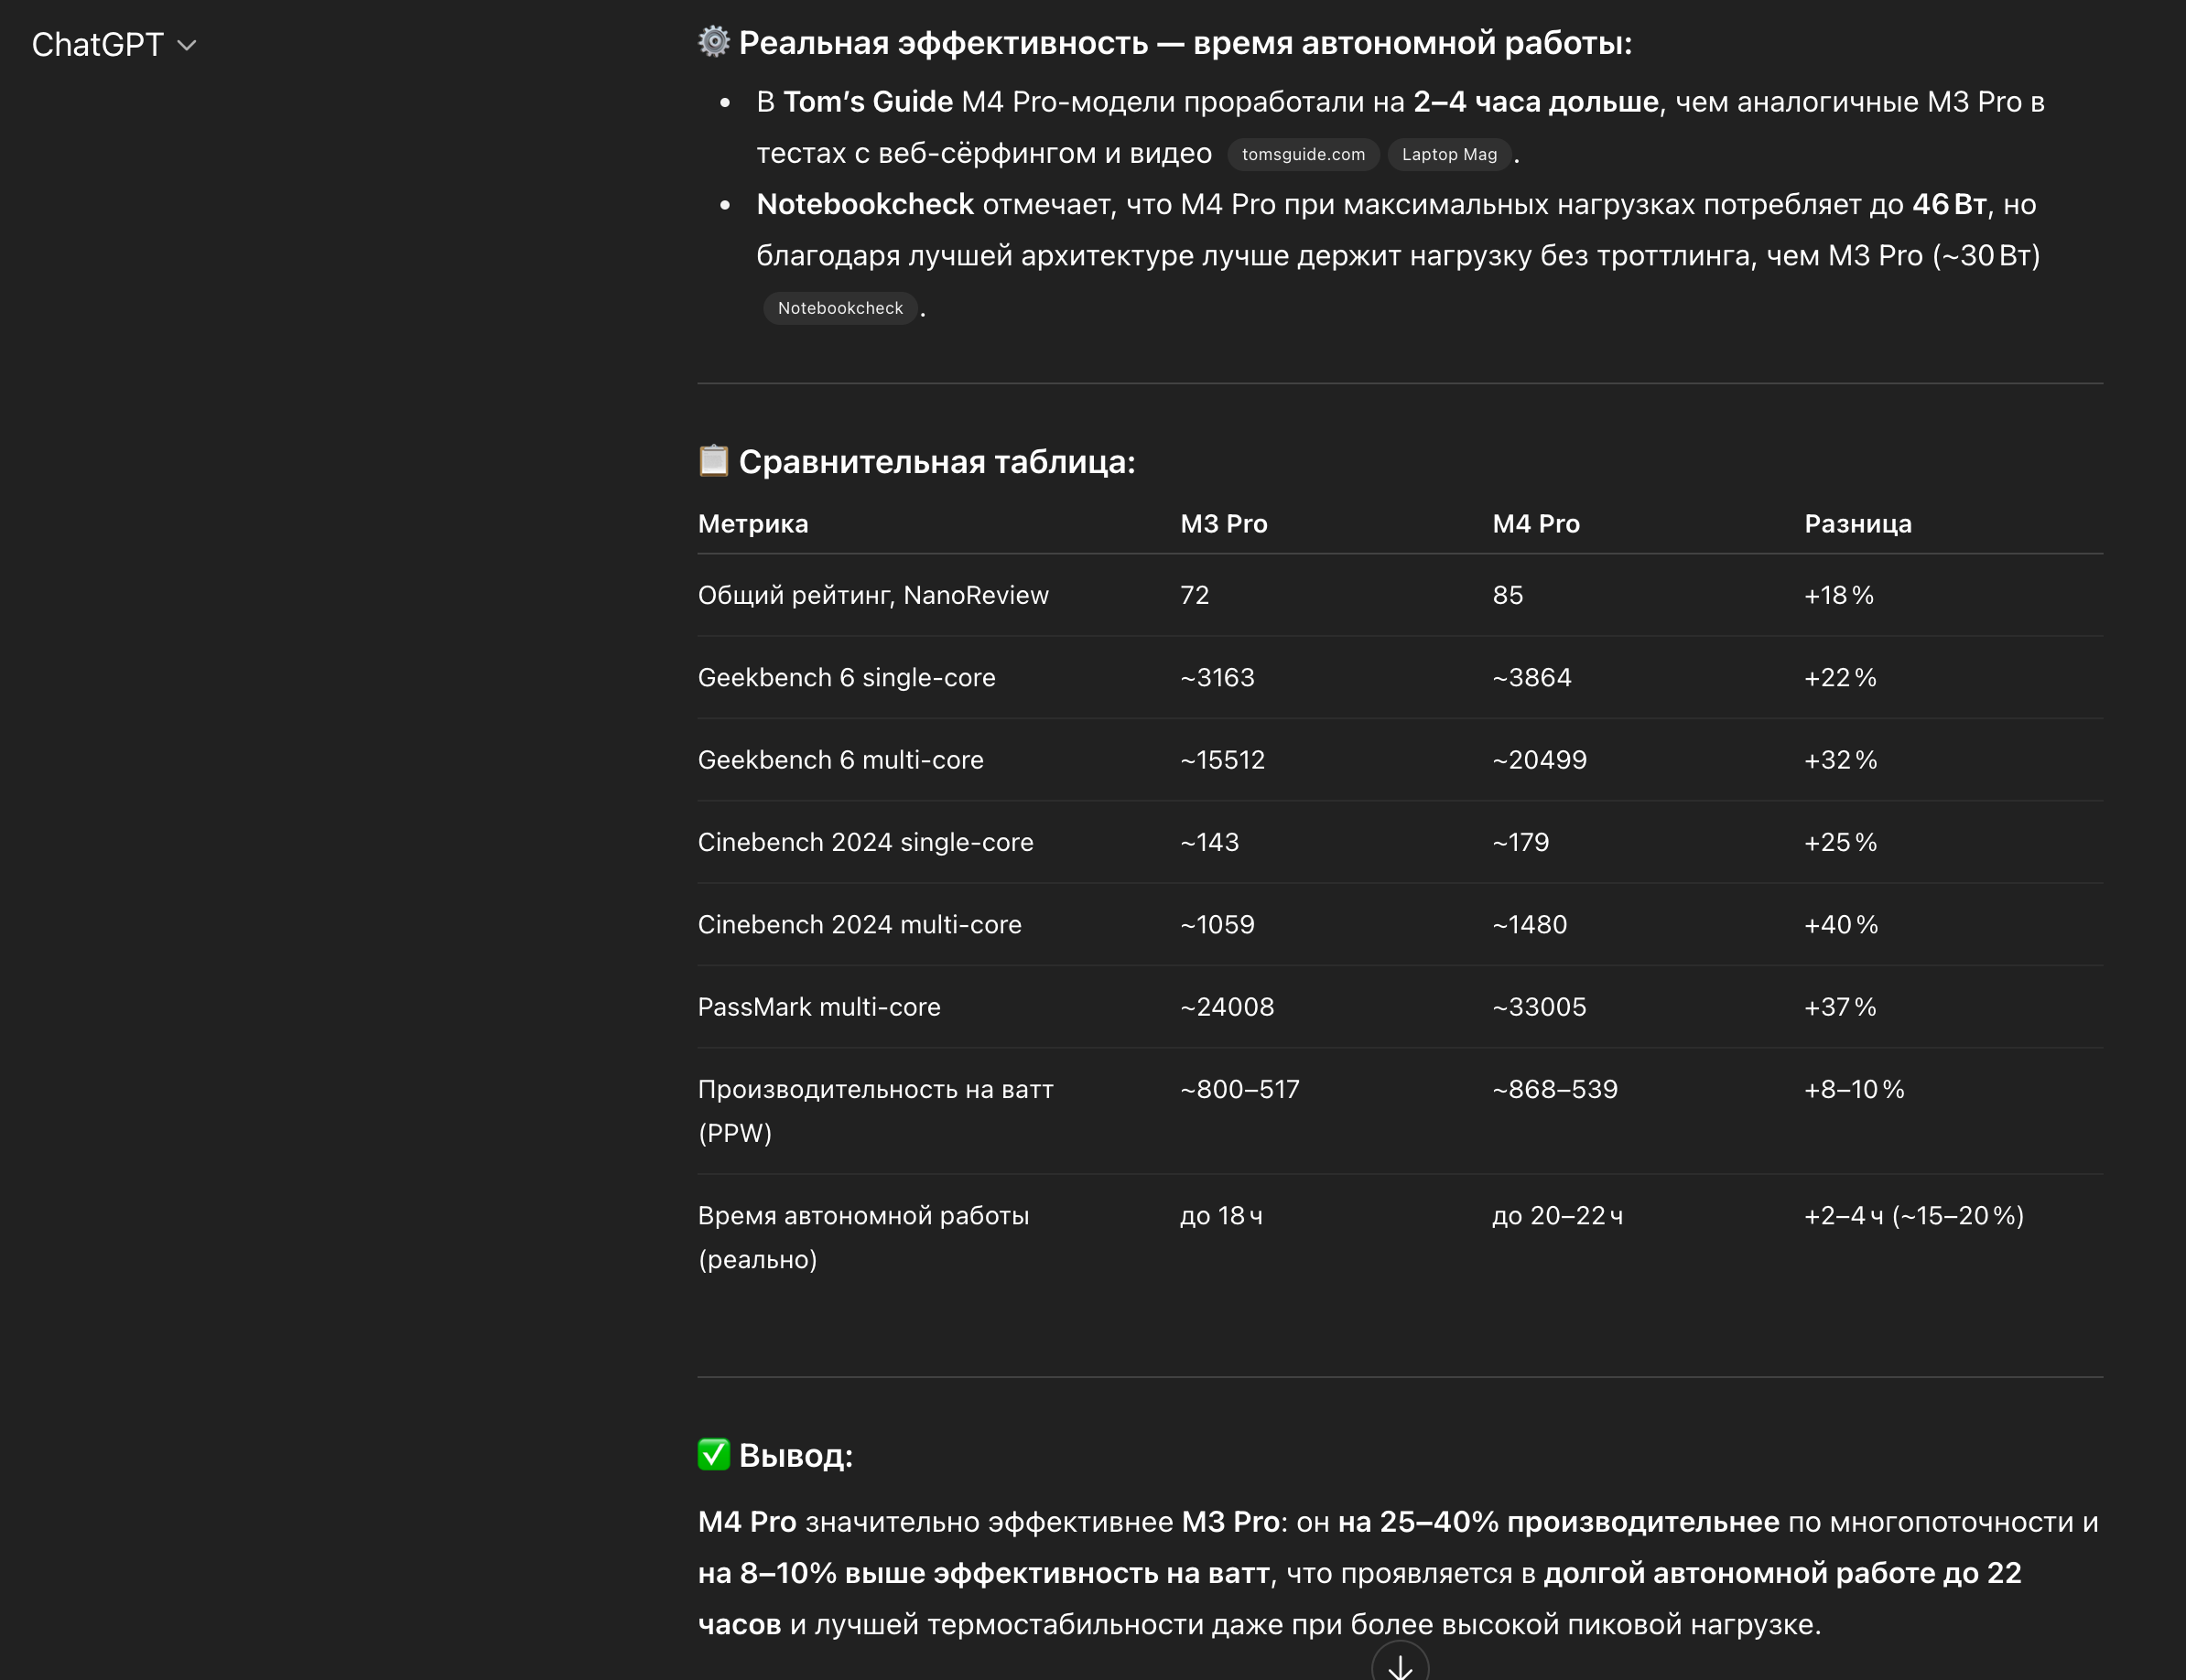
Task: Click the clipboard emoji beside Сравнительная таблица
Action: tap(713, 461)
